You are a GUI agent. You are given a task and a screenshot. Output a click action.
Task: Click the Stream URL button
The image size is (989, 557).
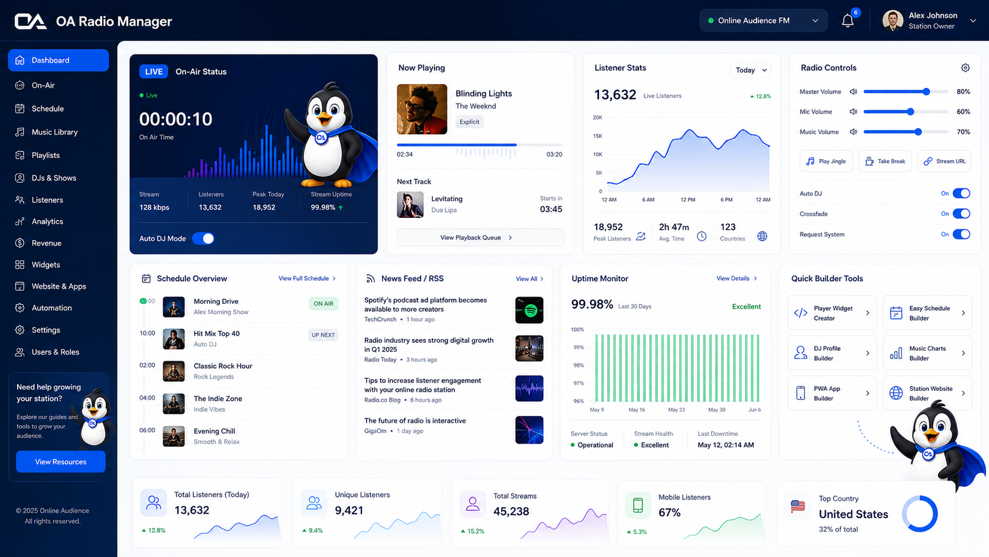coord(945,161)
